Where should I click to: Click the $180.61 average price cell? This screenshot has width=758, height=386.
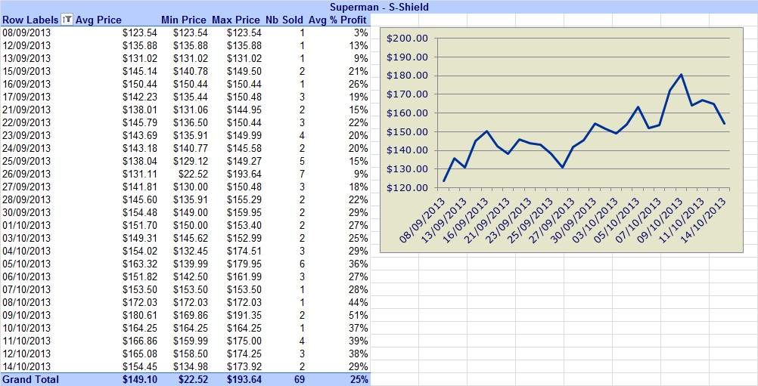tap(140, 315)
